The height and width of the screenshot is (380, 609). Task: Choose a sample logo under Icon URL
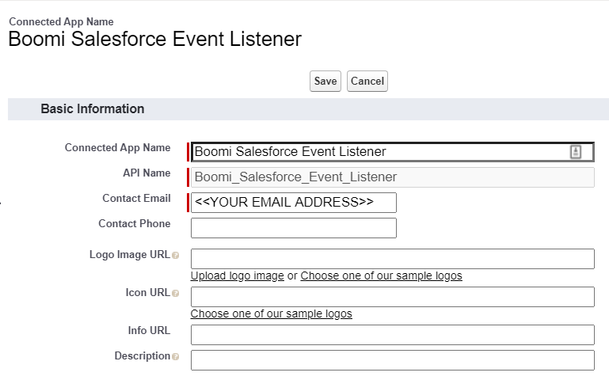pos(271,314)
